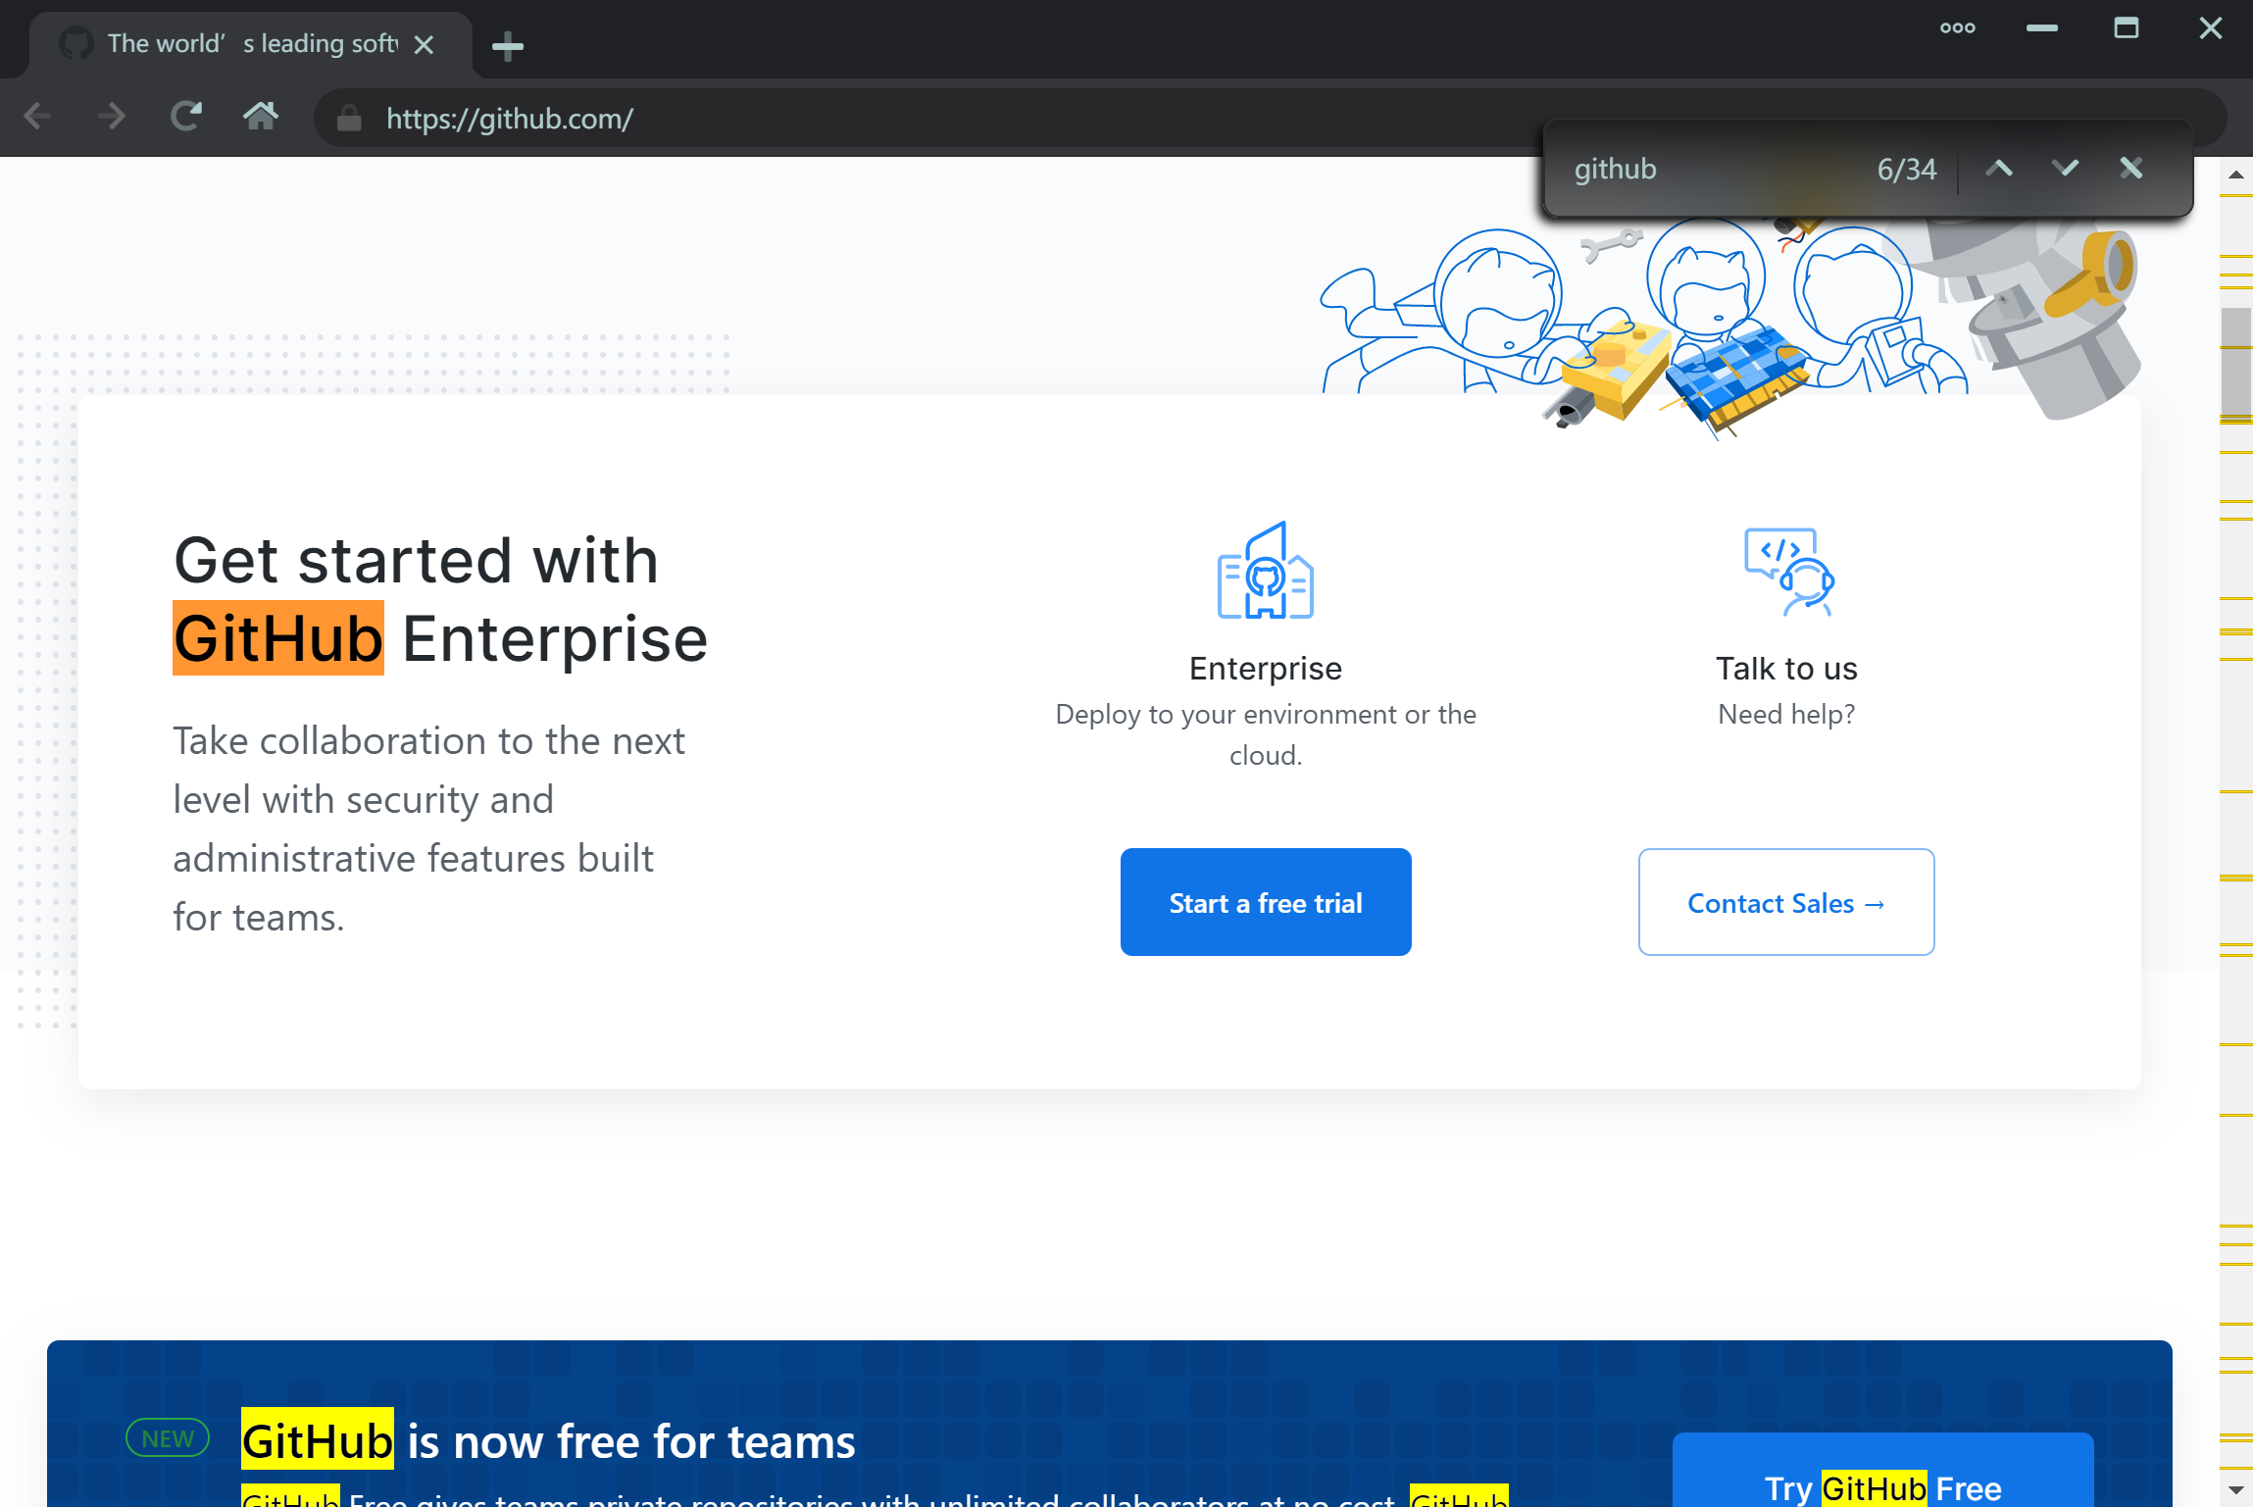Click the vertical scrollbar thumb

(x=2235, y=363)
